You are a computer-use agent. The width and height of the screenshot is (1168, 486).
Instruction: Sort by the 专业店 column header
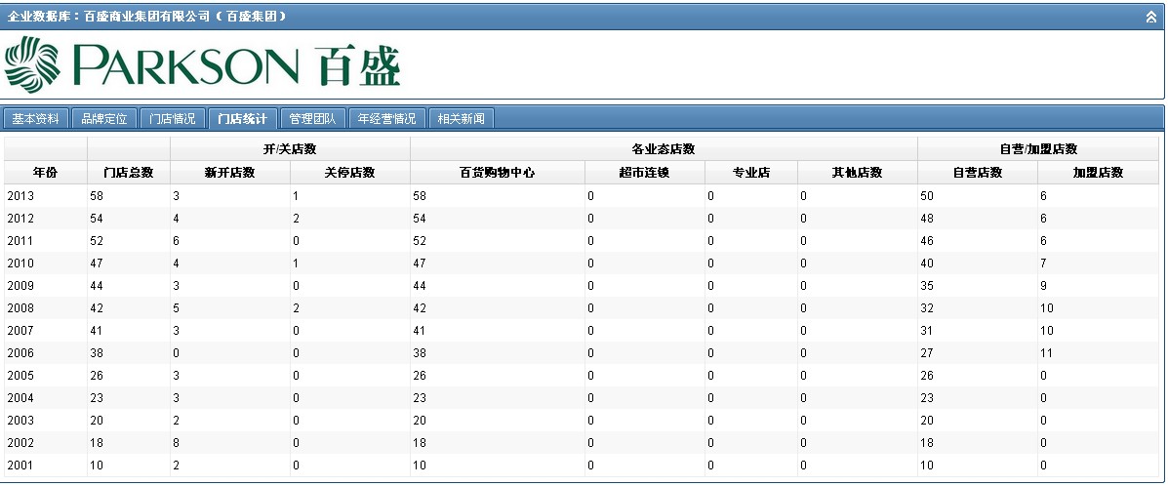click(750, 173)
